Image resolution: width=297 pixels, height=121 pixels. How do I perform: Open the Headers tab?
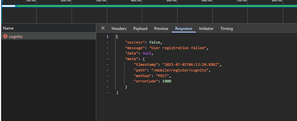(119, 29)
